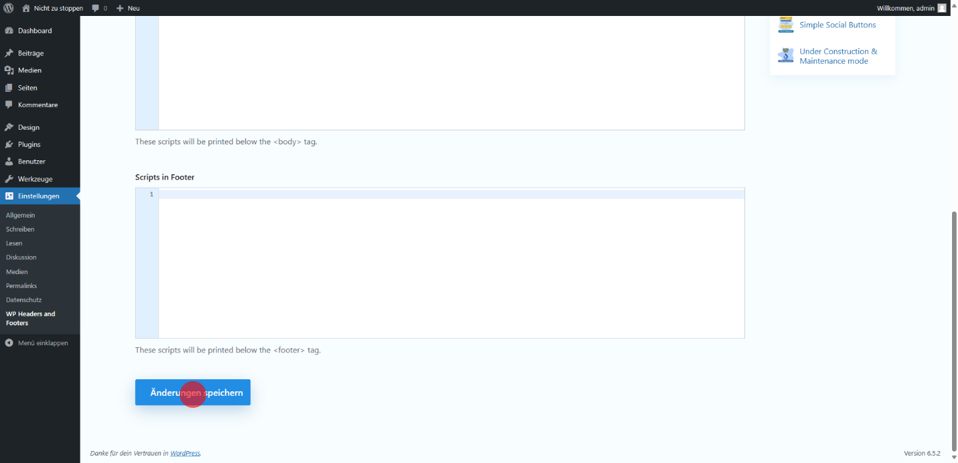Click the WordPress logo icon
The image size is (958, 463).
[x=9, y=8]
